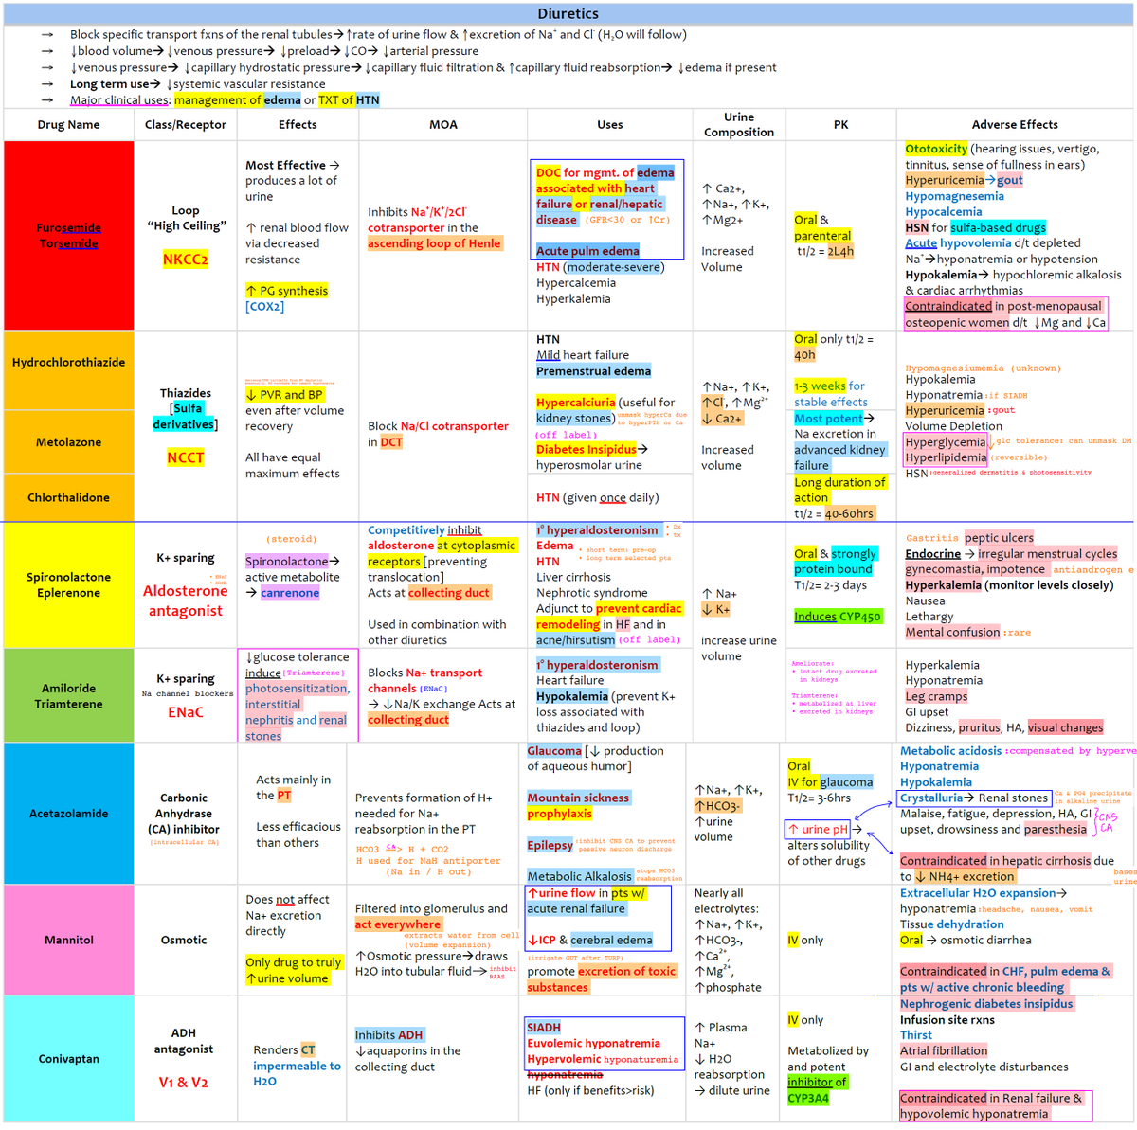Click the 'Leg cramps' adverse effect

[x=936, y=696]
